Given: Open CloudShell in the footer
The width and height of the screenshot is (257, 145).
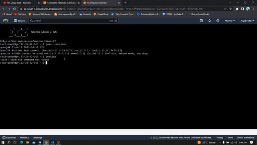Looking at the screenshot, I should [x=9, y=138].
